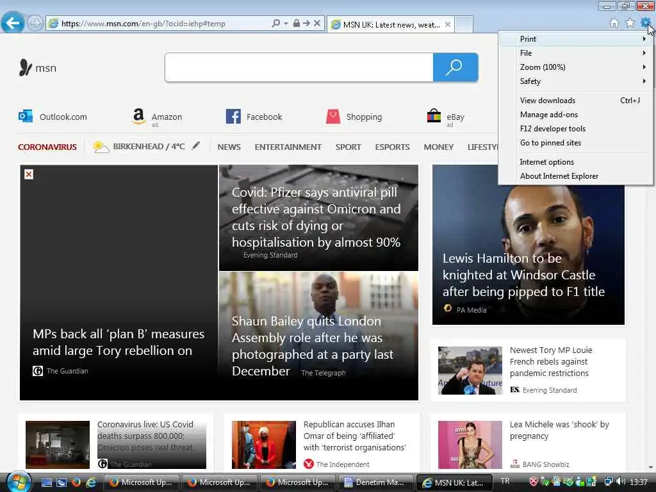Open the Amazon shortcut icon
The height and width of the screenshot is (492, 656).
point(138,117)
